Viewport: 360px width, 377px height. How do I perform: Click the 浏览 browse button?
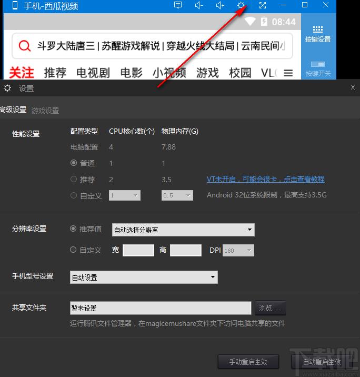click(x=271, y=308)
